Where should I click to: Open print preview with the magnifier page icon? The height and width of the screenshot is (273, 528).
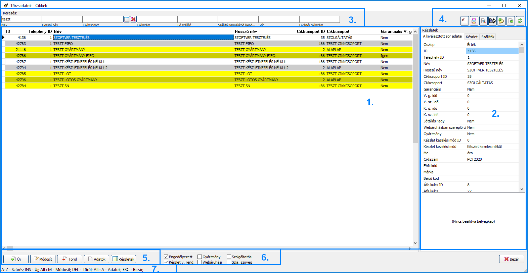[483, 21]
